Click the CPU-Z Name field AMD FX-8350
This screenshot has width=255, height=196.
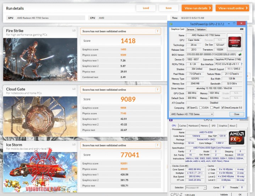click(x=206, y=132)
